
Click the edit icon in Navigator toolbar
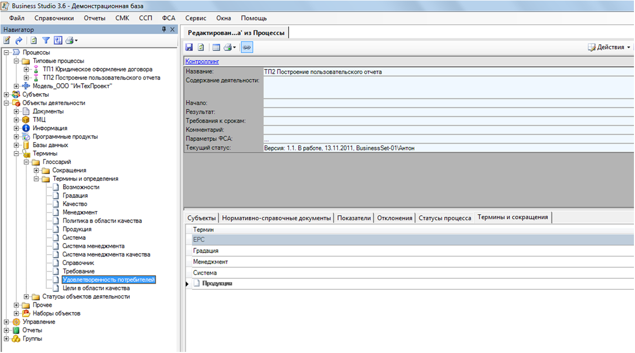[x=7, y=40]
